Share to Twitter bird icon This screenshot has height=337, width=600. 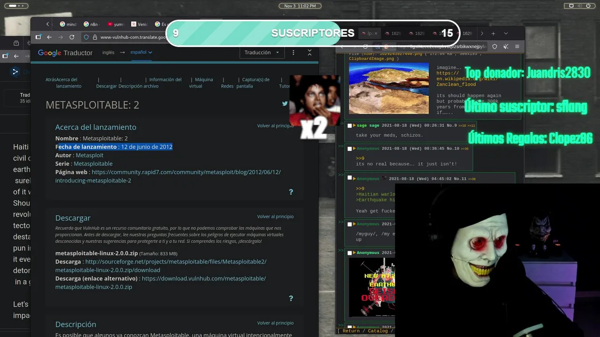(285, 103)
